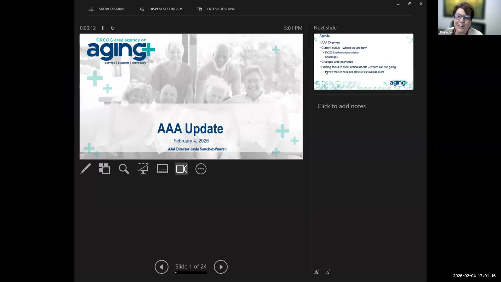The image size is (501, 282).
Task: Toggle the camera cameo button
Action: tap(182, 169)
